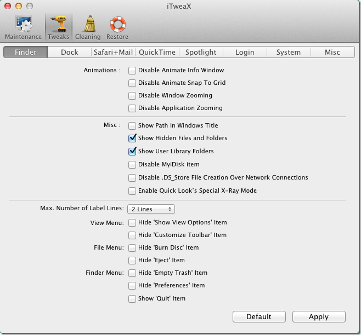Open the Safari+Mail tab
Image resolution: width=361 pixels, height=335 pixels.
pos(113,52)
